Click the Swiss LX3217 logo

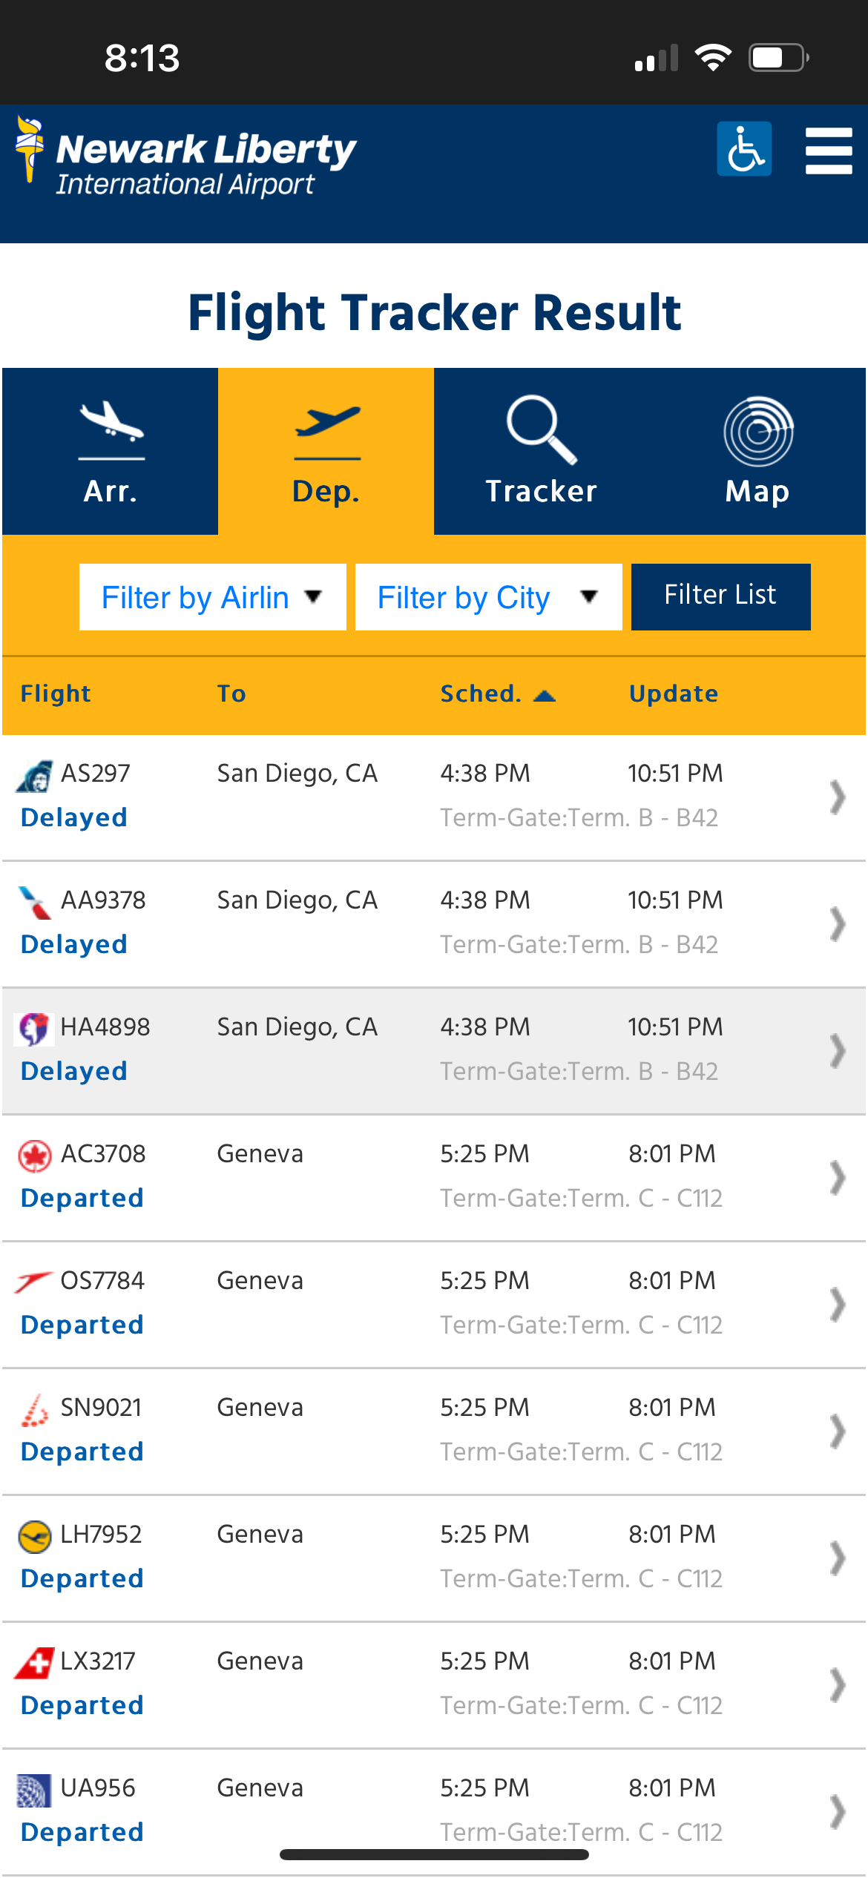click(x=35, y=1663)
